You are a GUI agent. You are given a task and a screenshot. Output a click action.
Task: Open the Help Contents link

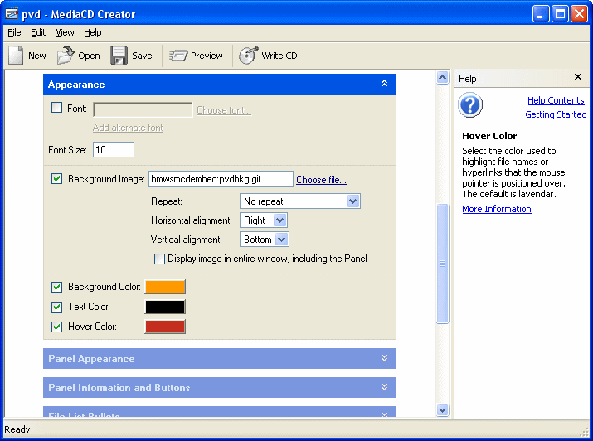pyautogui.click(x=556, y=100)
